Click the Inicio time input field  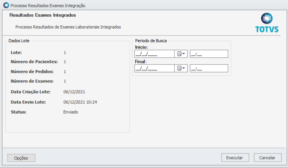(209, 54)
